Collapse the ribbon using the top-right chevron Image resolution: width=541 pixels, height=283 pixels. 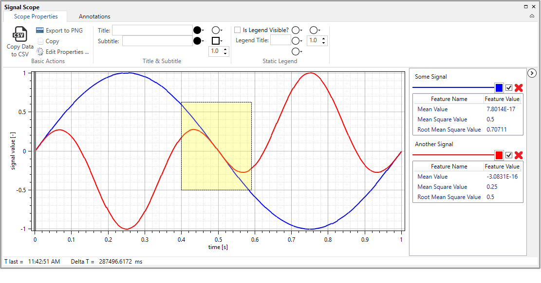click(532, 17)
